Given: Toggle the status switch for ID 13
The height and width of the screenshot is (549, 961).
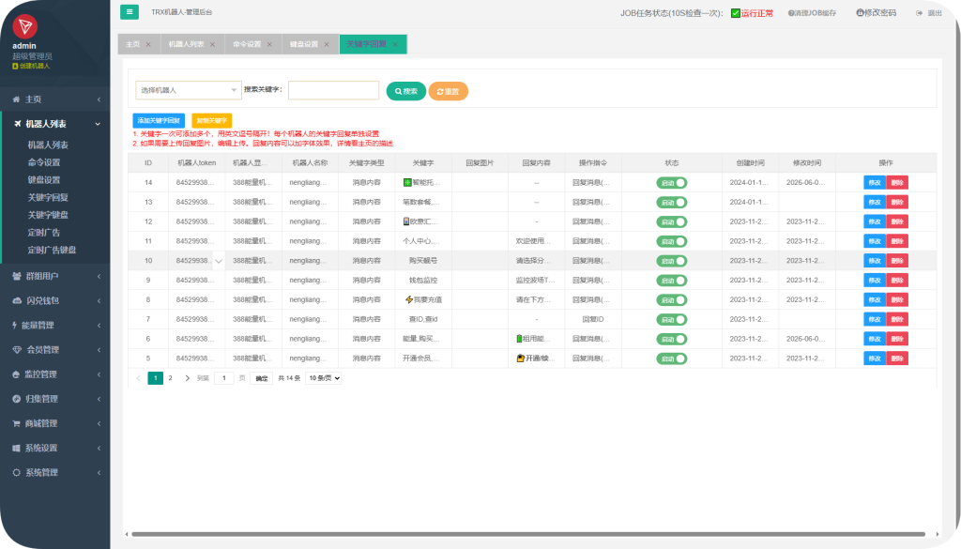Looking at the screenshot, I should pos(672,202).
